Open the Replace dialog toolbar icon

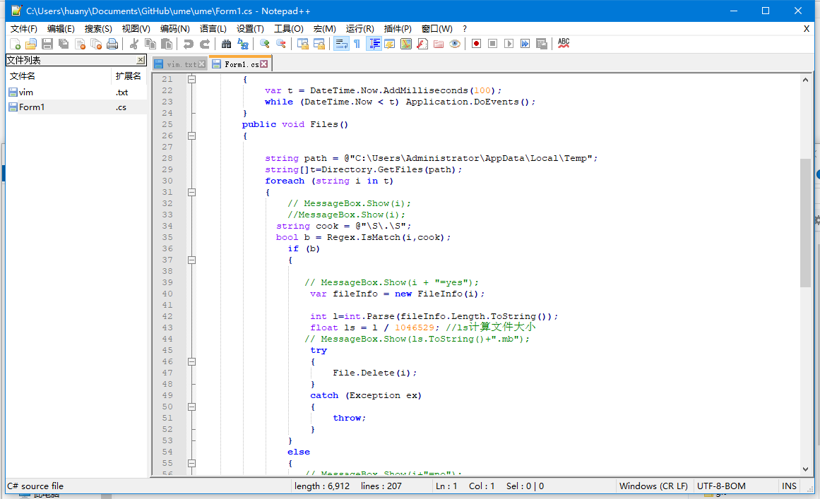tap(243, 44)
